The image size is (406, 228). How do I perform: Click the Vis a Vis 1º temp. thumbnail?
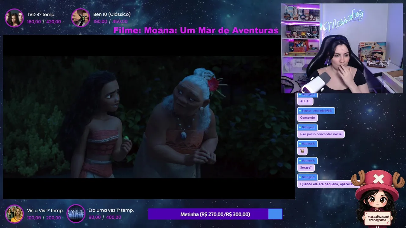click(x=14, y=214)
